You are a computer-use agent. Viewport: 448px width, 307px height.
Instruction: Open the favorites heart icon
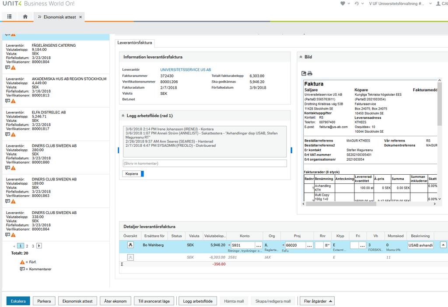pyautogui.click(x=343, y=3)
